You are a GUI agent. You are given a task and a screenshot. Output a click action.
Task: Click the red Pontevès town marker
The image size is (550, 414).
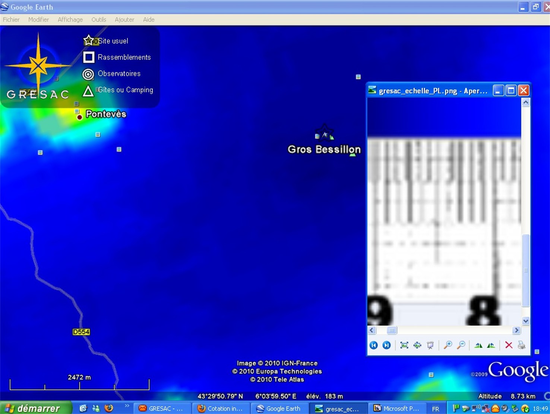pos(79,117)
